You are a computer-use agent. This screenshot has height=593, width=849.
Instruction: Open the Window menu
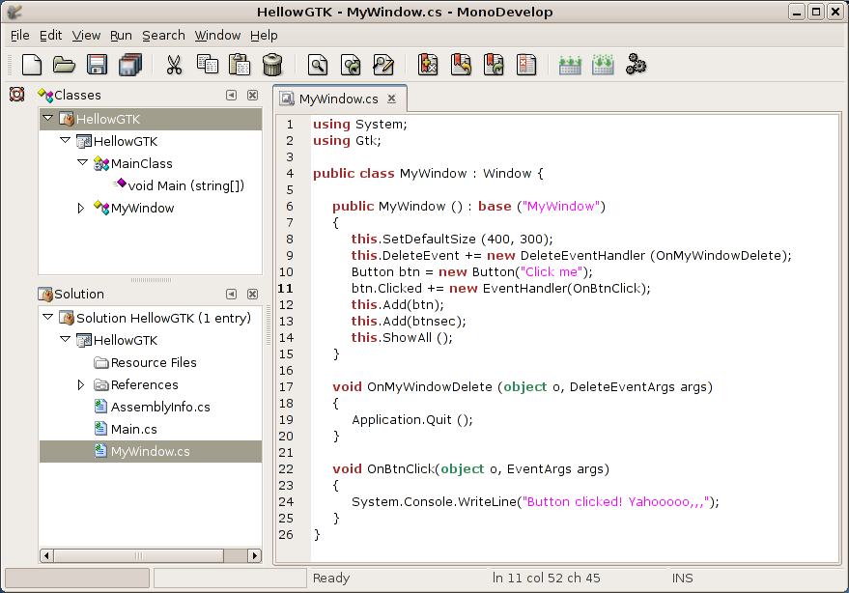[217, 35]
